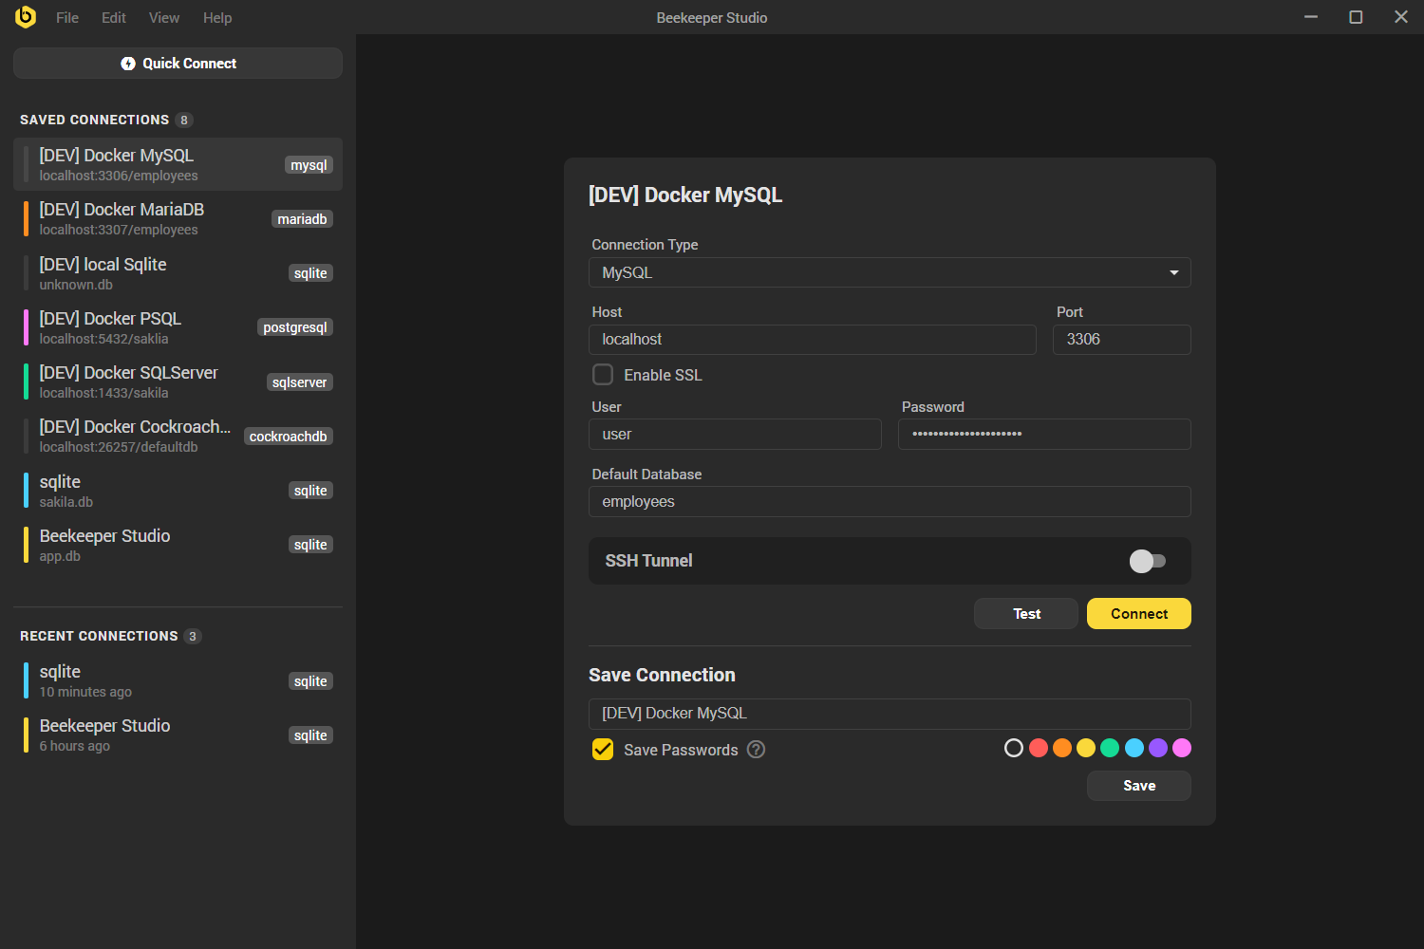Click the Test connection button
Screen dimensions: 1424x949
pos(1026,614)
